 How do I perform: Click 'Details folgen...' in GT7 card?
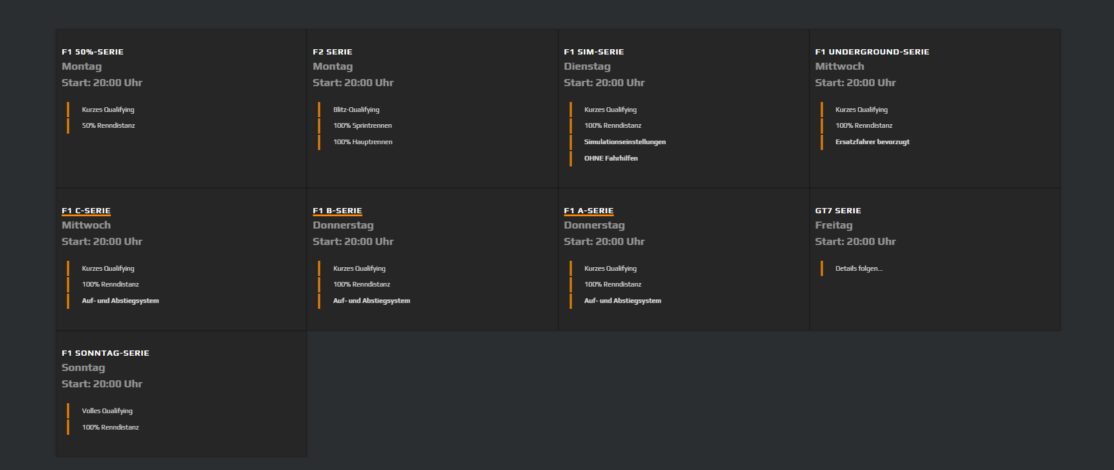point(859,268)
